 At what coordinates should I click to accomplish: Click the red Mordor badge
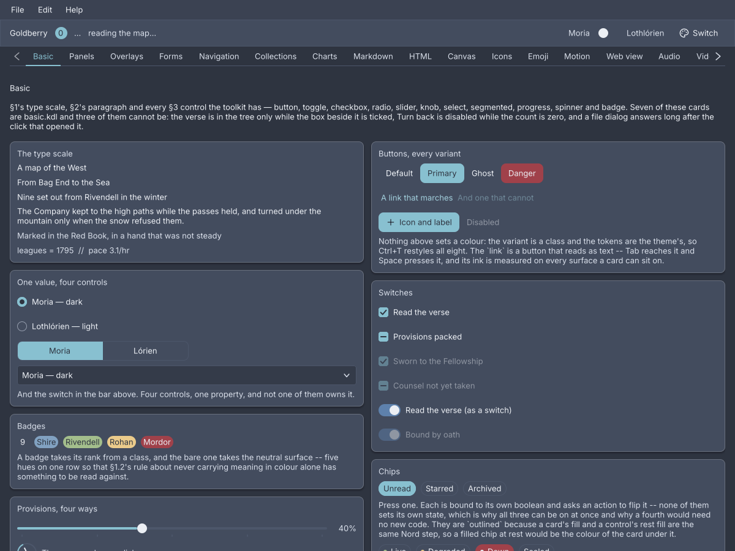pyautogui.click(x=157, y=442)
